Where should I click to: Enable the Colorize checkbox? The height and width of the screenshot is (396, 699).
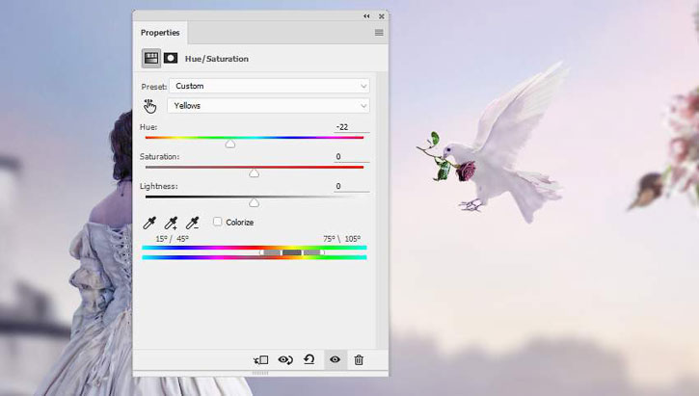pyautogui.click(x=217, y=222)
